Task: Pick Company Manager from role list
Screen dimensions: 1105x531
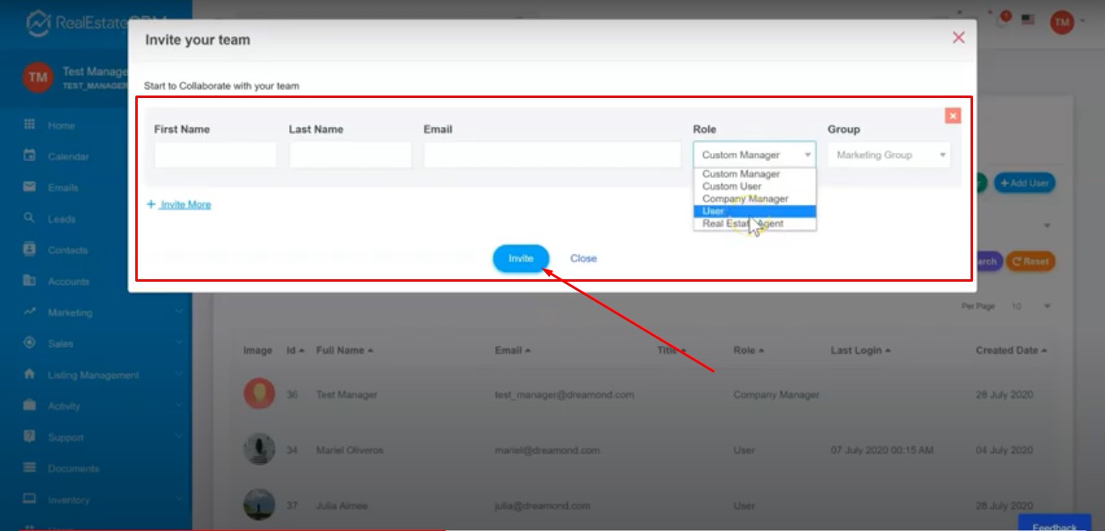Action: coord(745,198)
